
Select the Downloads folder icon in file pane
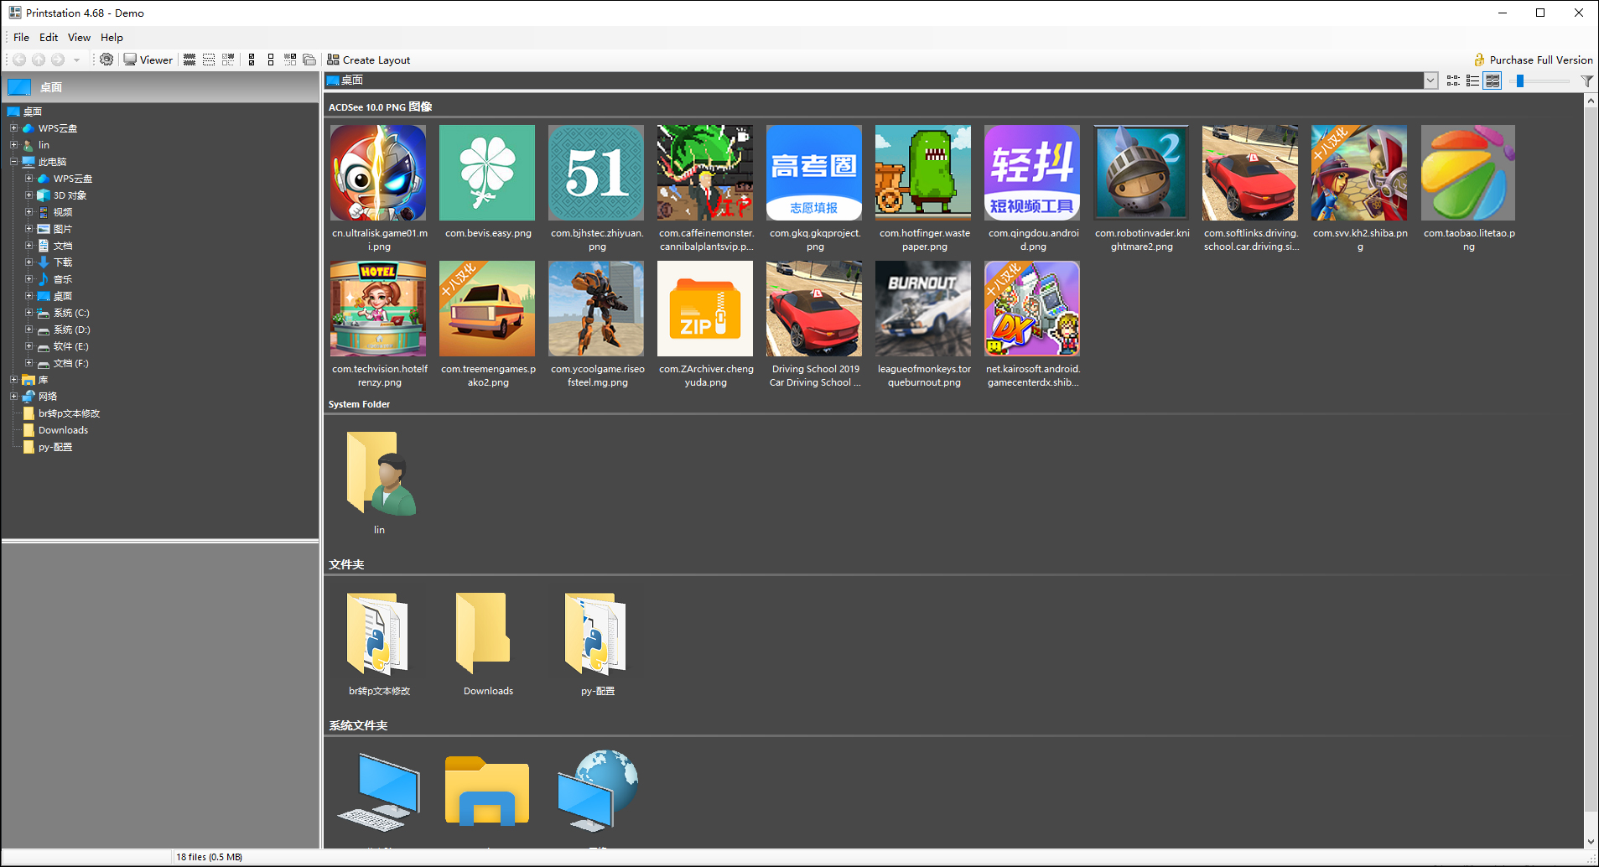coord(484,634)
